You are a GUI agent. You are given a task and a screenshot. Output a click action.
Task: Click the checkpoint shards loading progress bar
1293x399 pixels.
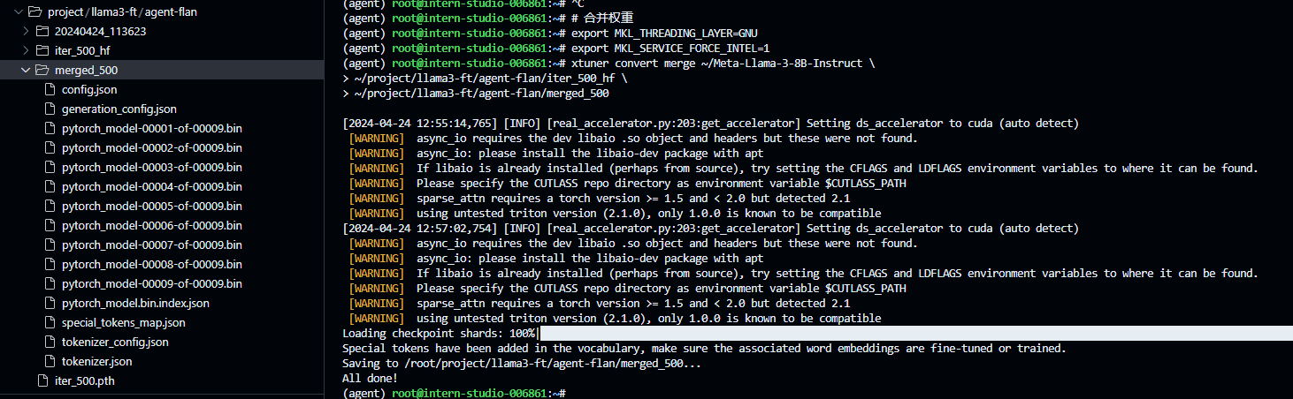click(x=911, y=334)
